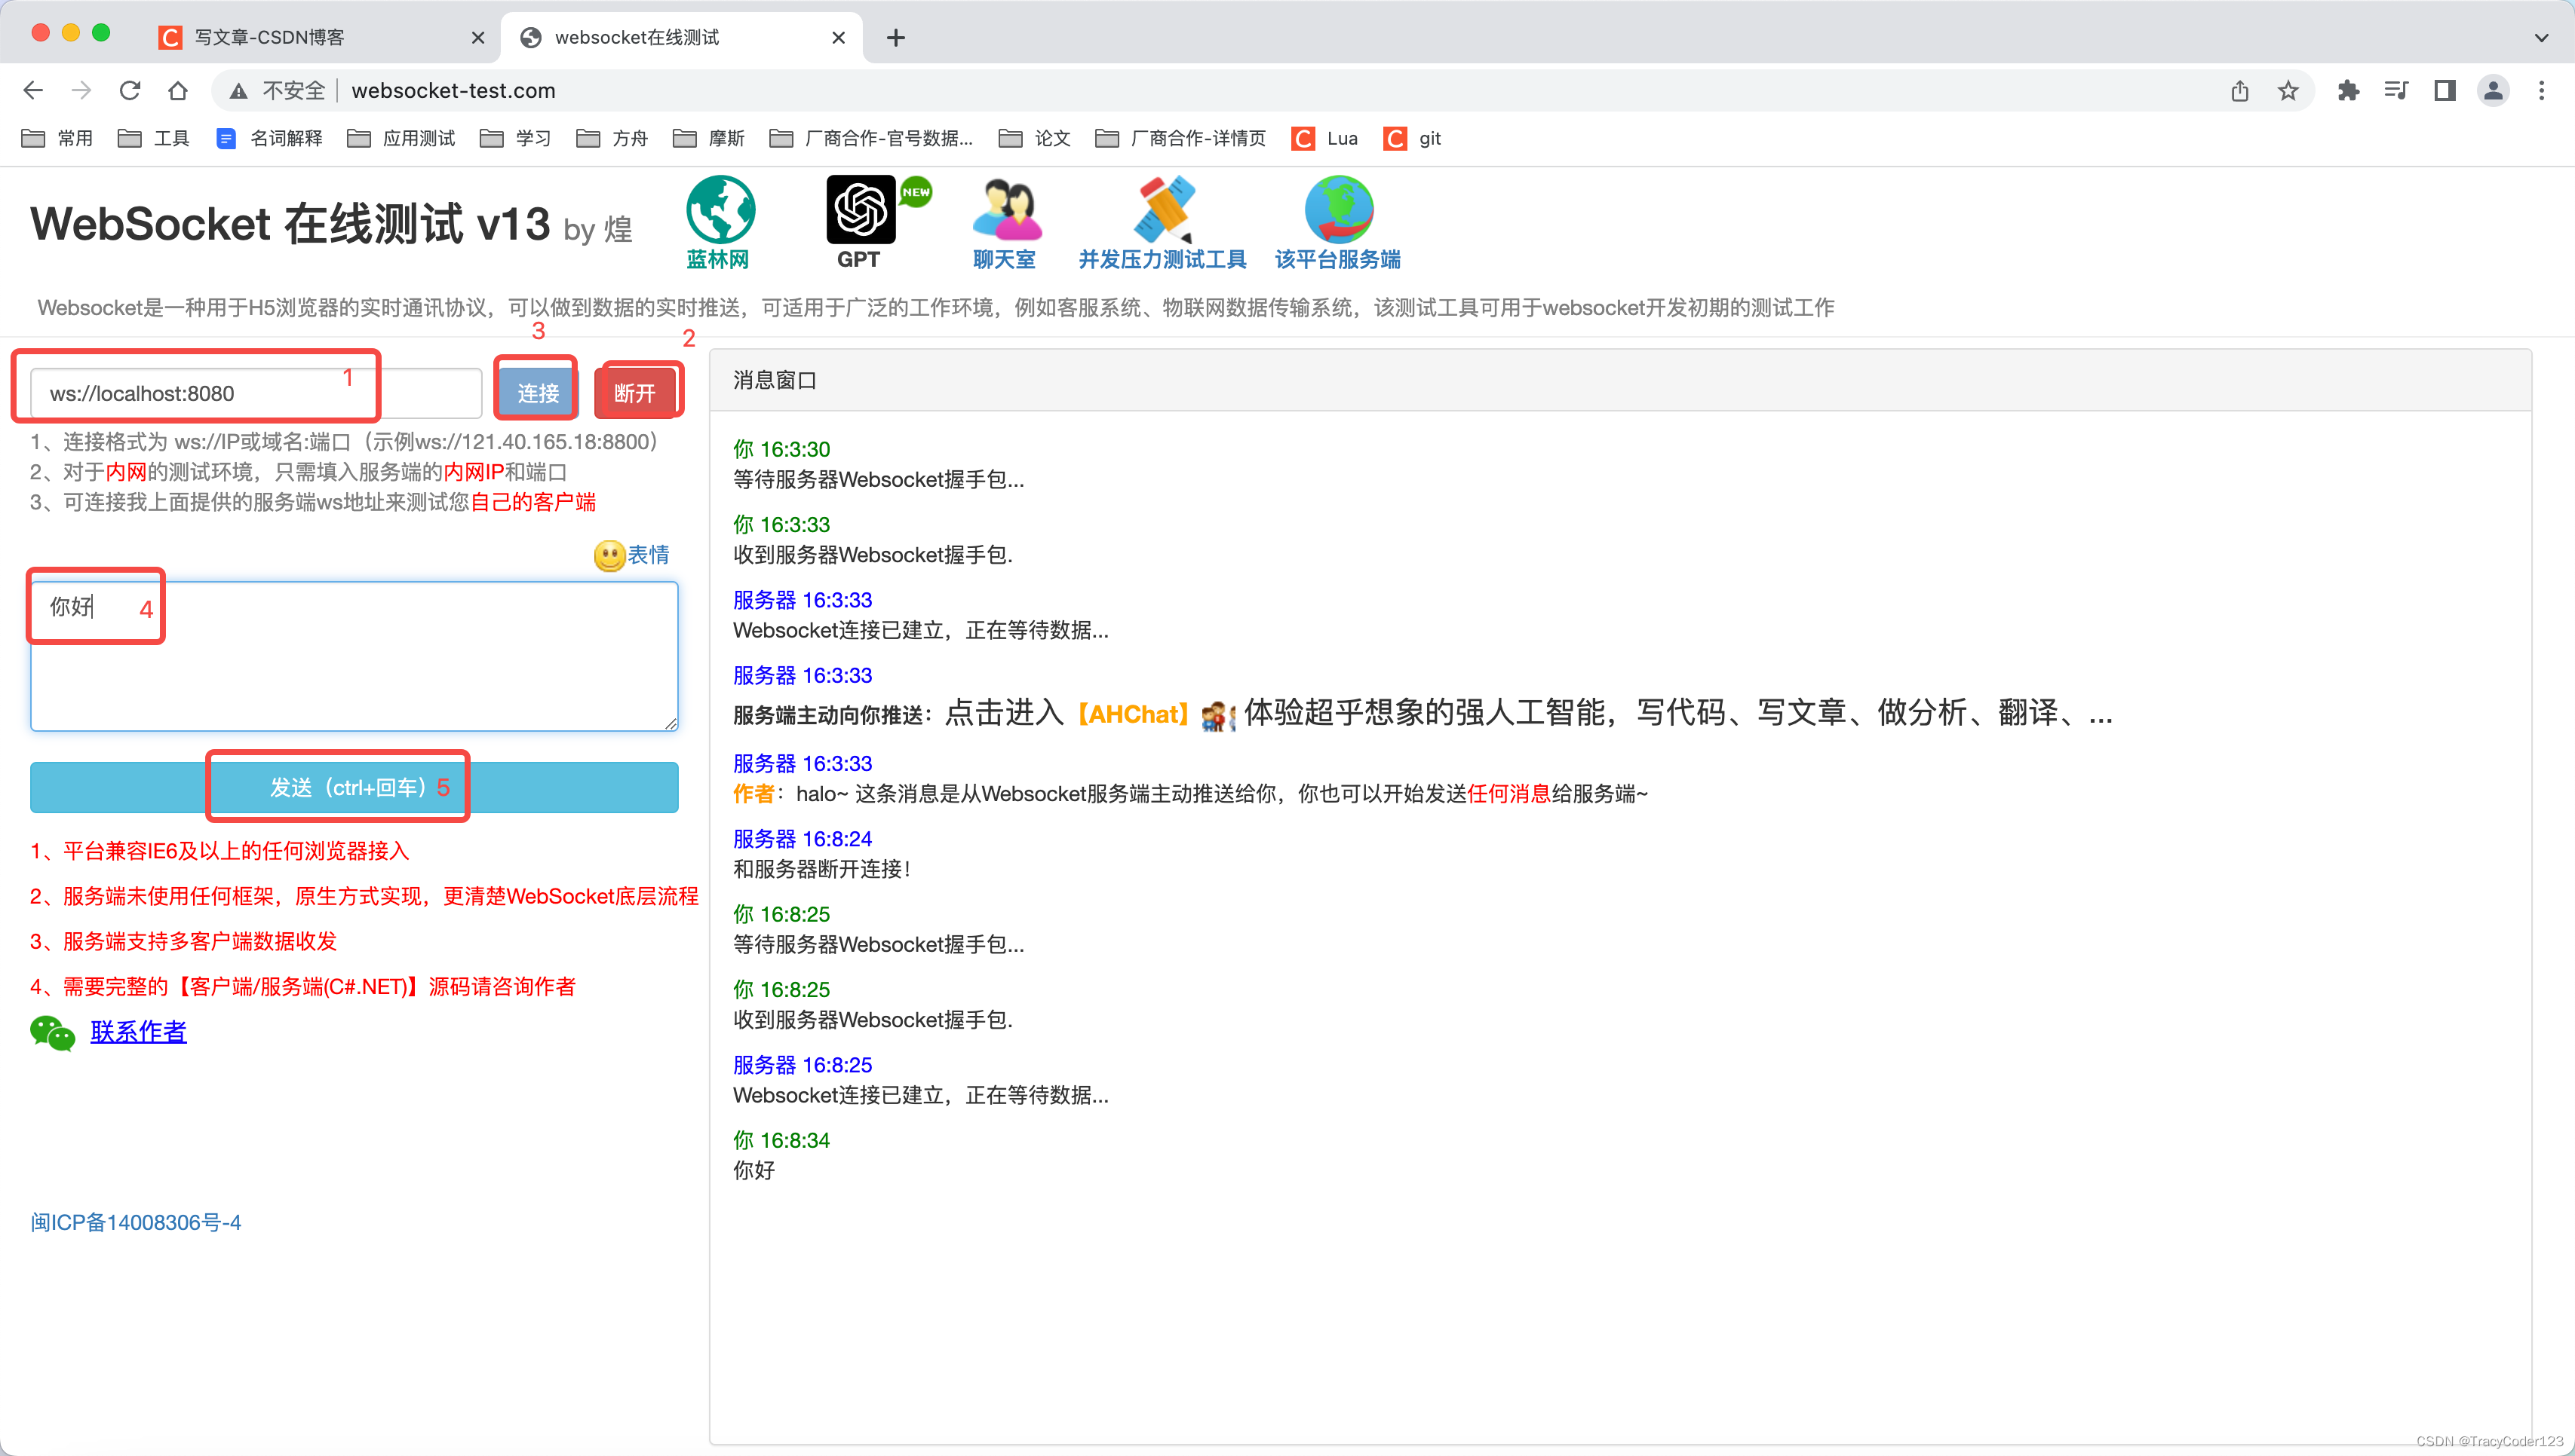Image resolution: width=2575 pixels, height=1456 pixels.
Task: Open the 并发压力测试工具 icon
Action: pyautogui.click(x=1163, y=210)
